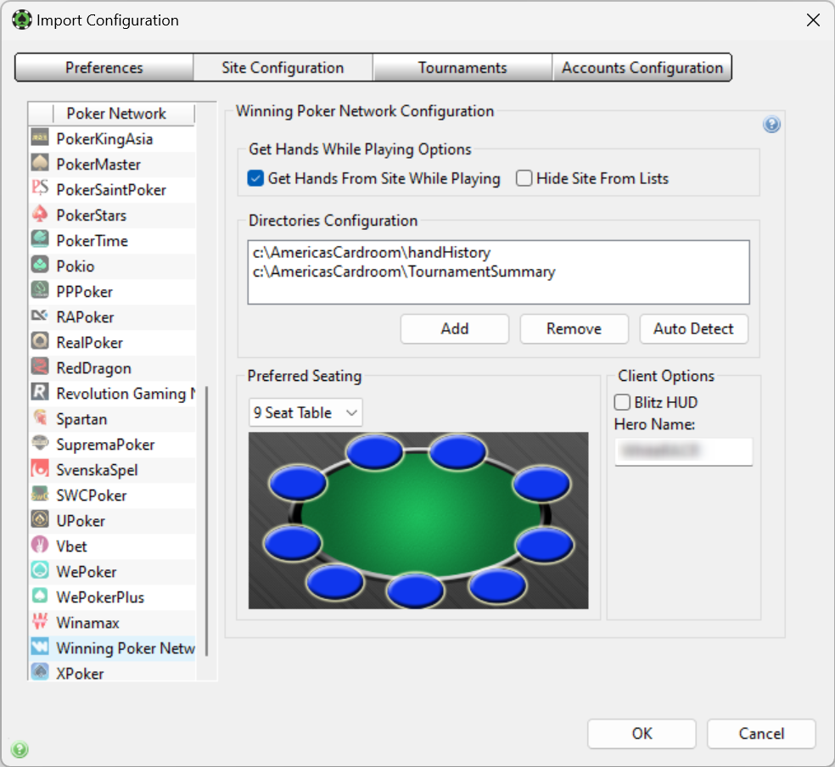
Task: Open the Tournaments tab
Action: pos(462,68)
